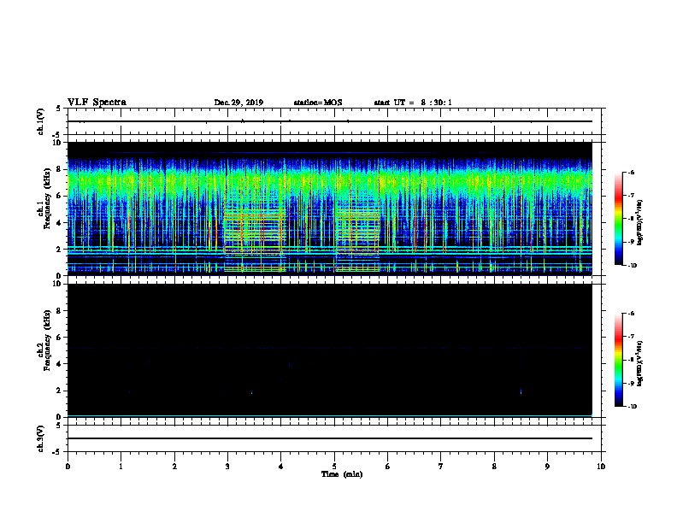The height and width of the screenshot is (523, 677).
Task: Click the ch.1 voltage trace line
Action: pyautogui.click(x=330, y=121)
